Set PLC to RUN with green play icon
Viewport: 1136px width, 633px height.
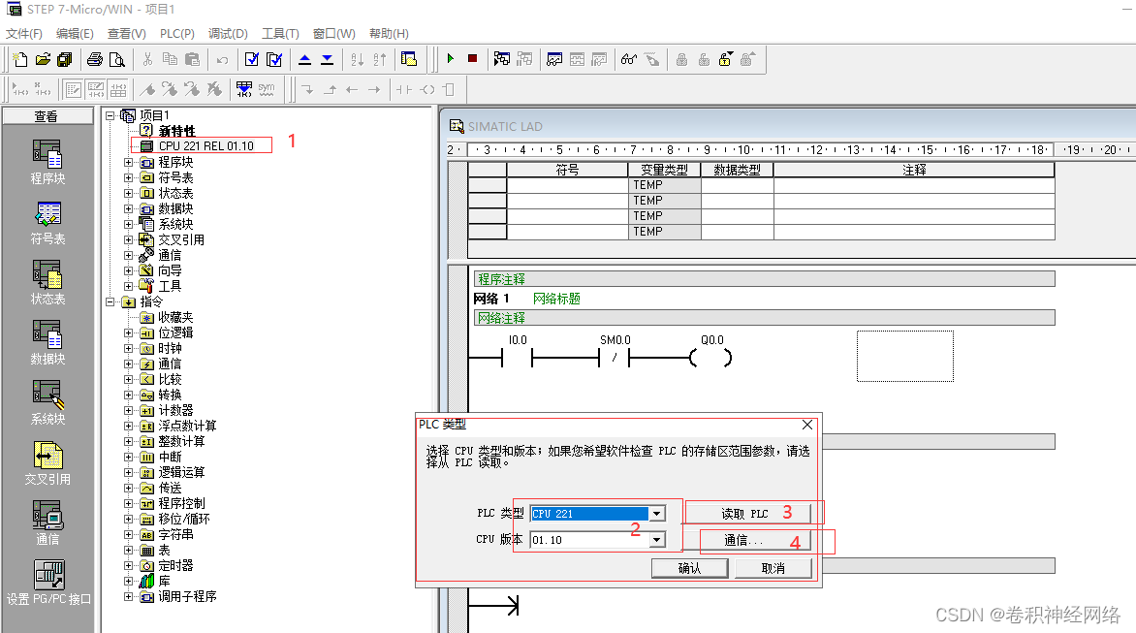[451, 59]
